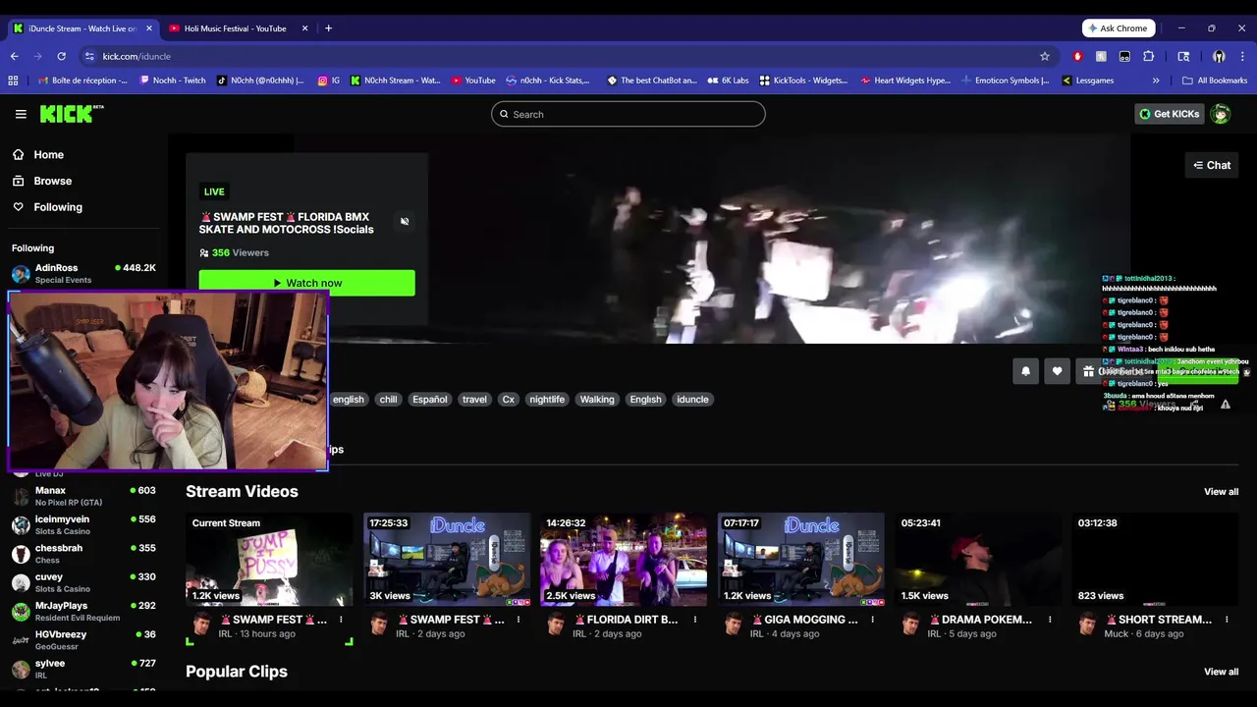Open the hamburger sidebar menu

[x=21, y=114]
